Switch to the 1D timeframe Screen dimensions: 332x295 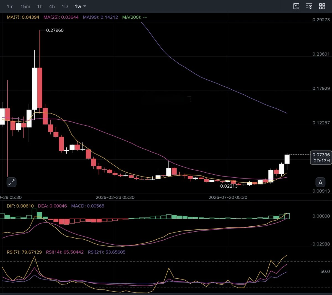click(65, 6)
